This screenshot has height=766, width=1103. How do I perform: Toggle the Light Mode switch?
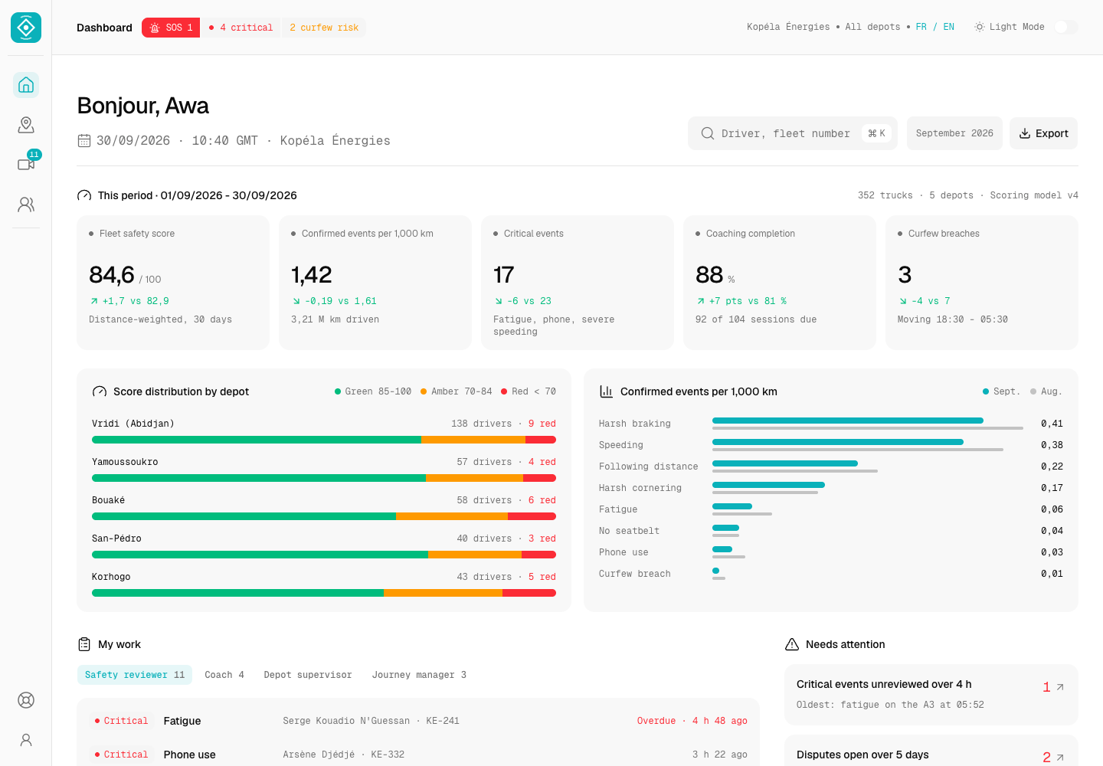coord(1065,27)
